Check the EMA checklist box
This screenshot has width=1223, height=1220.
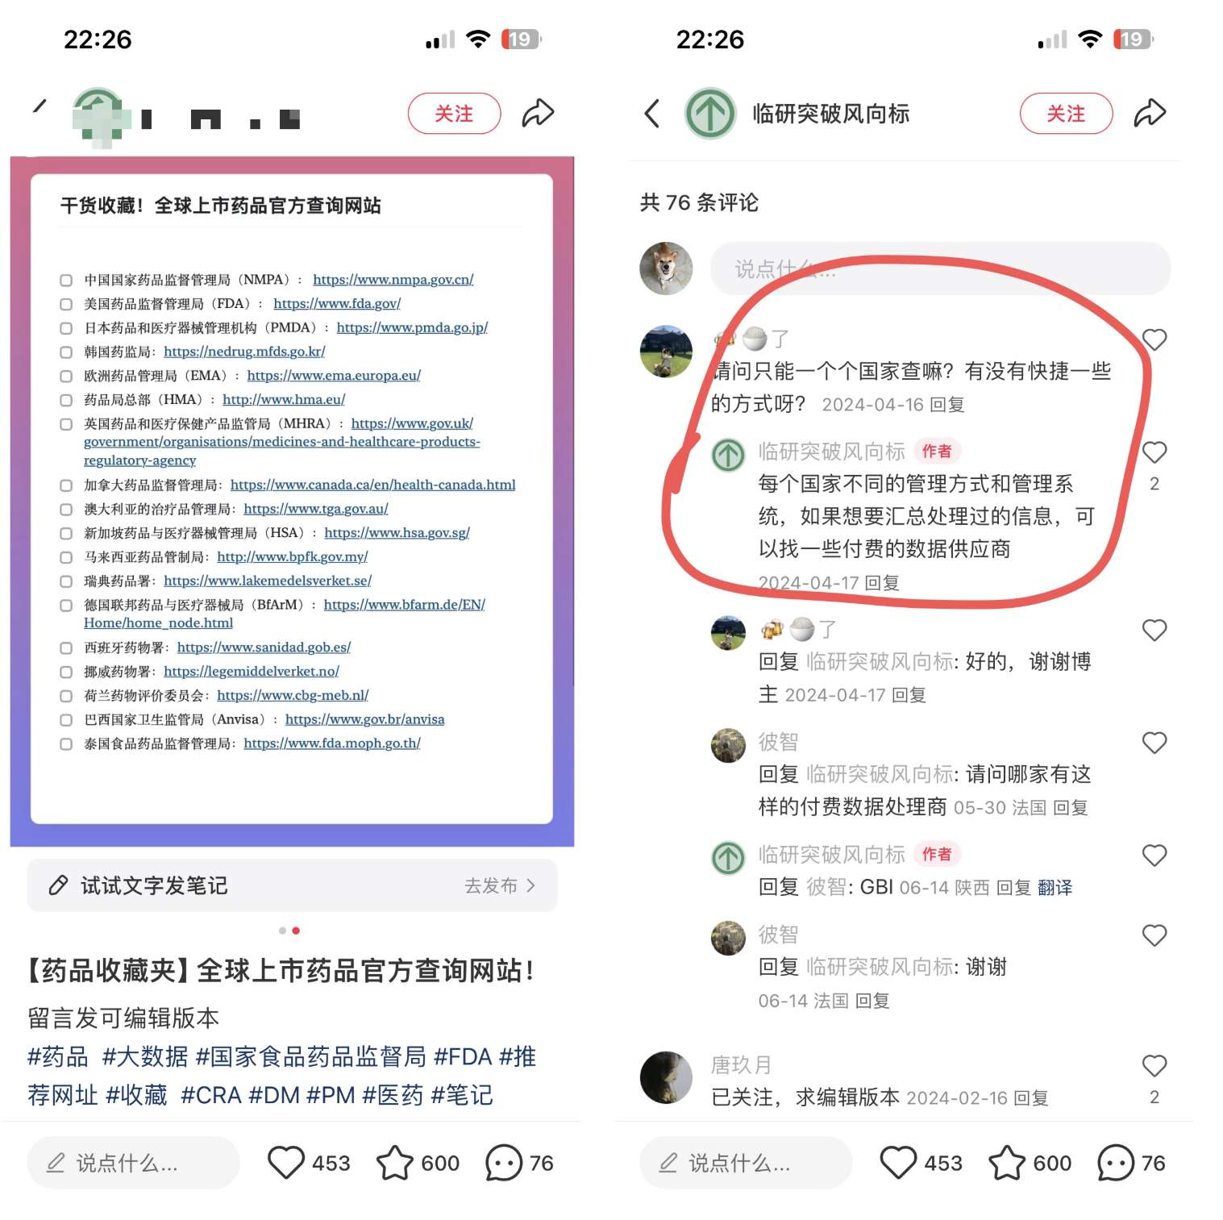[x=66, y=376]
